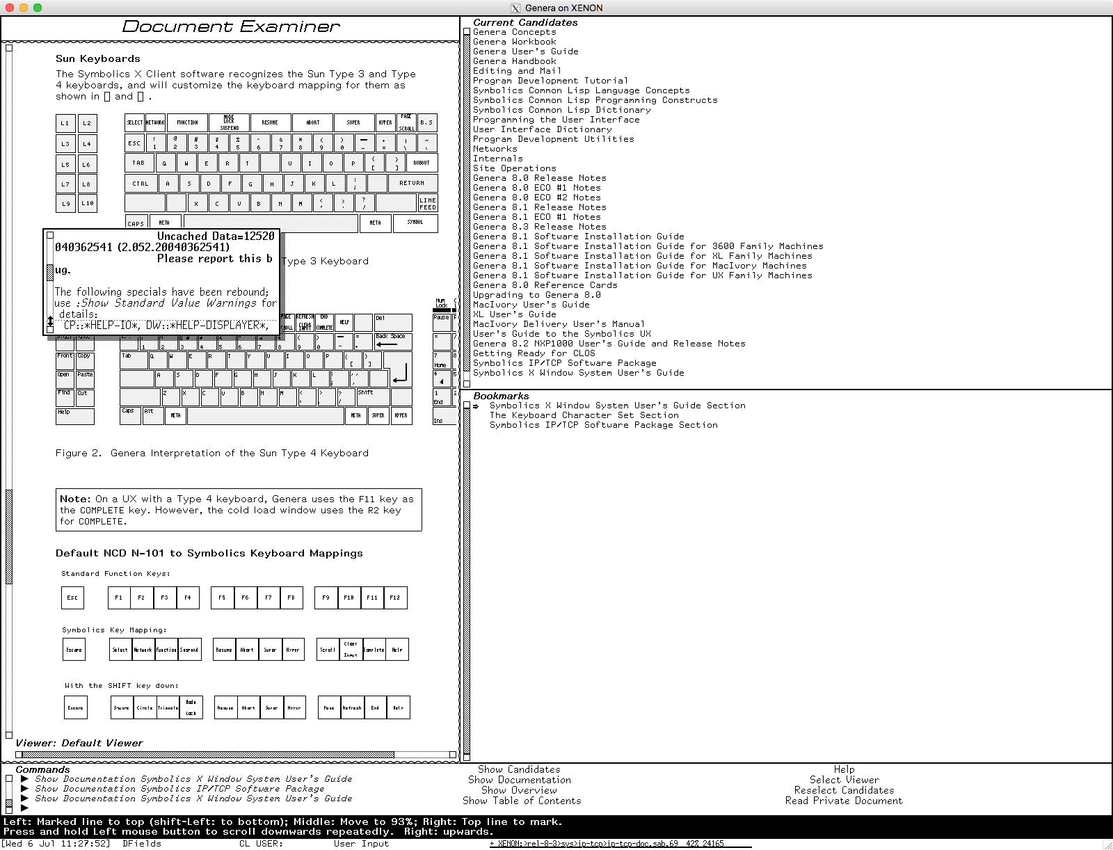Click triangle beside the IP/TCP Software Package command
This screenshot has width=1113, height=850.
25,789
